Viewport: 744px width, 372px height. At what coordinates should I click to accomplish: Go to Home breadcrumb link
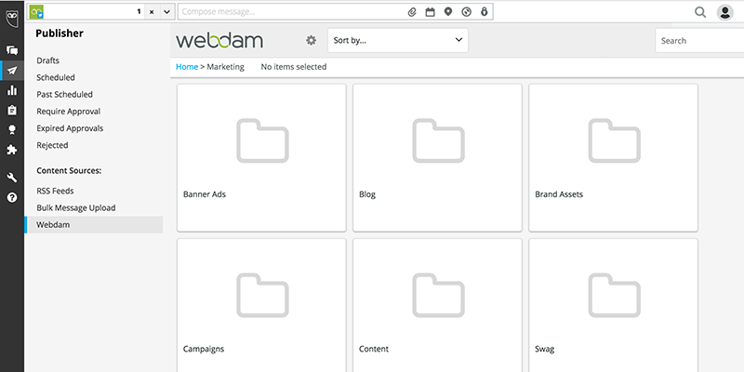coord(187,67)
